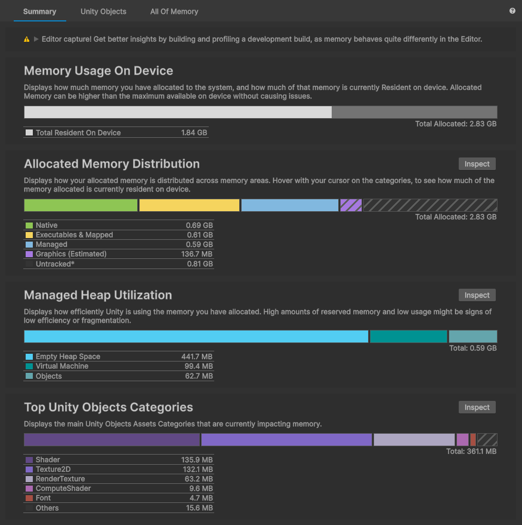Open the All Of Memory tab

point(174,11)
